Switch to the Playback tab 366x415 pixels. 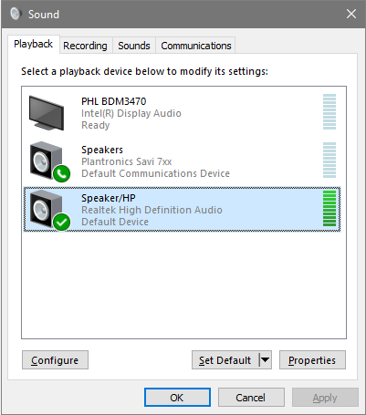click(x=34, y=45)
